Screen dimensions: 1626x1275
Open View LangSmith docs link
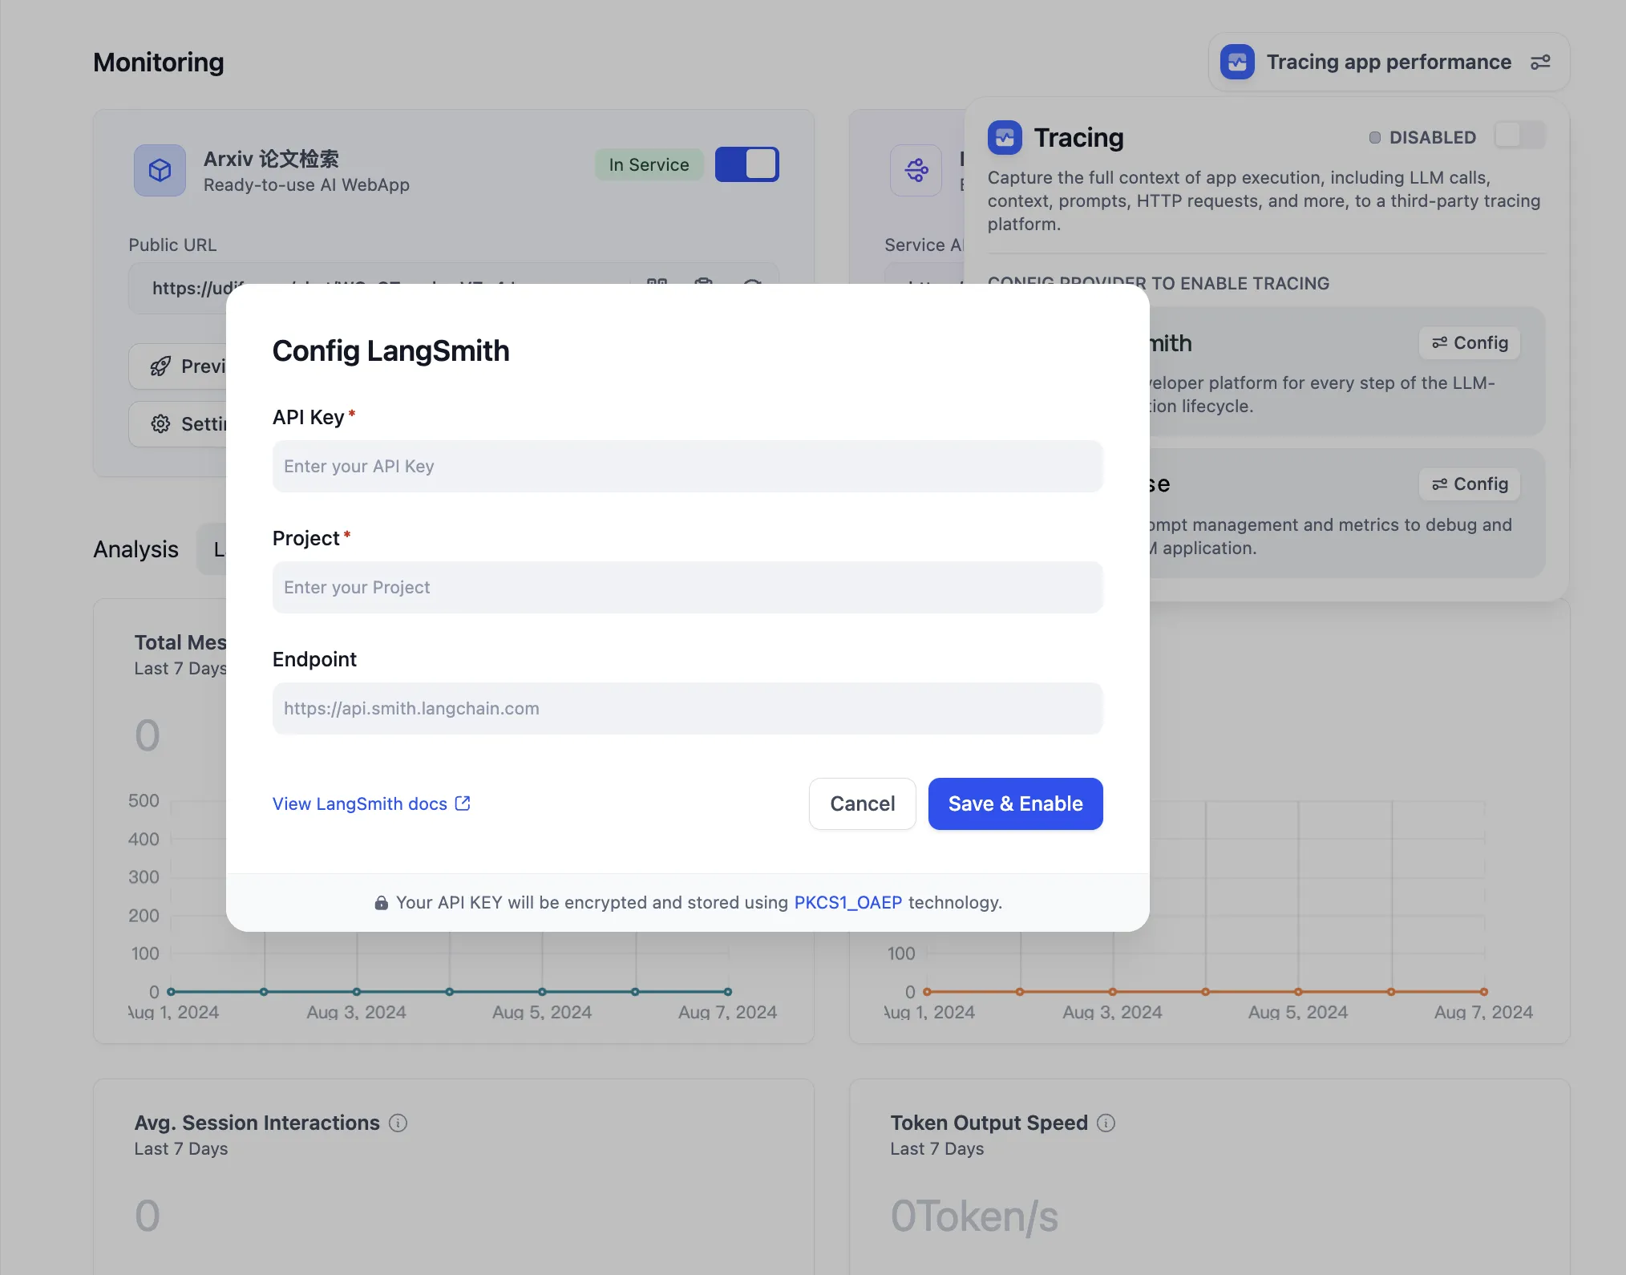tap(360, 803)
